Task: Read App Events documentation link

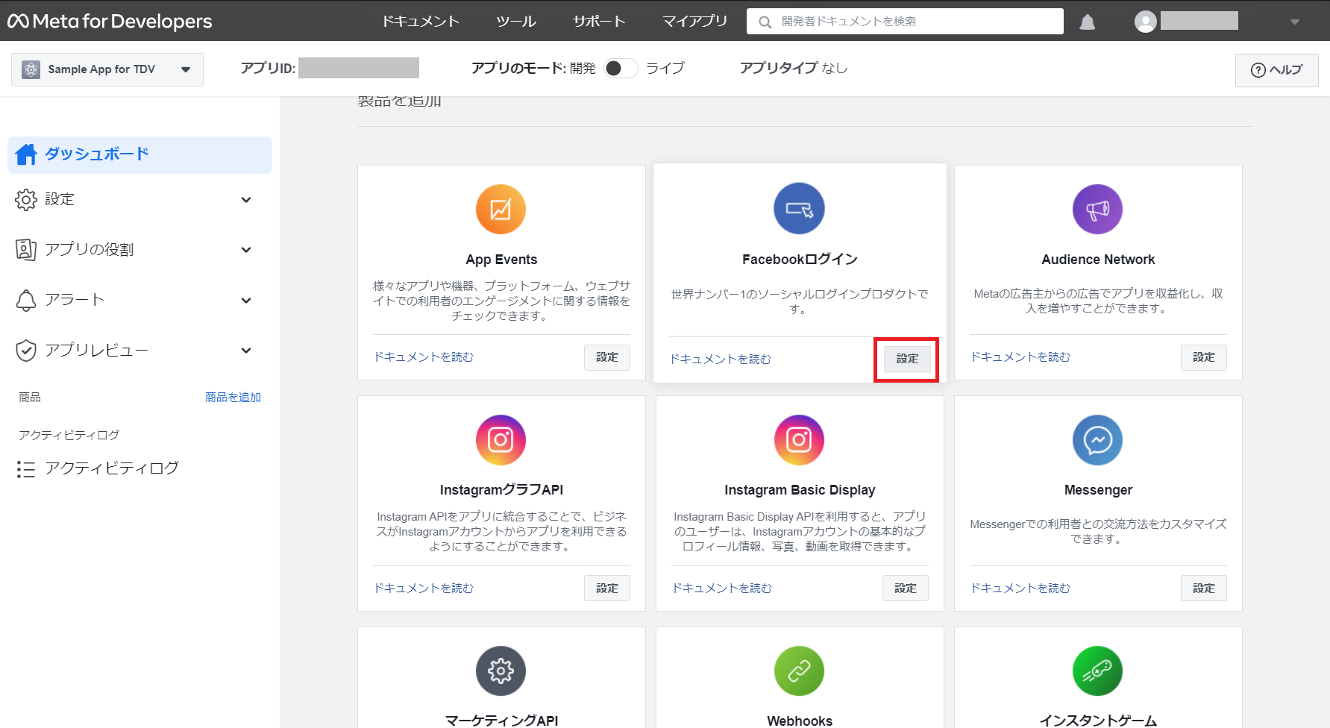Action: click(x=424, y=357)
